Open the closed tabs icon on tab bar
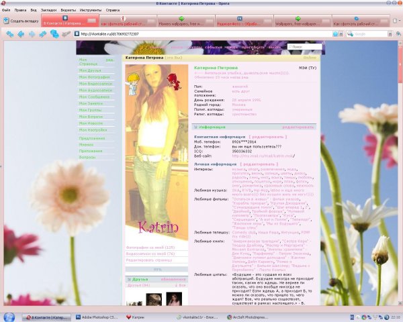Viewport: 403px width, 322px height. pyautogui.click(x=395, y=21)
